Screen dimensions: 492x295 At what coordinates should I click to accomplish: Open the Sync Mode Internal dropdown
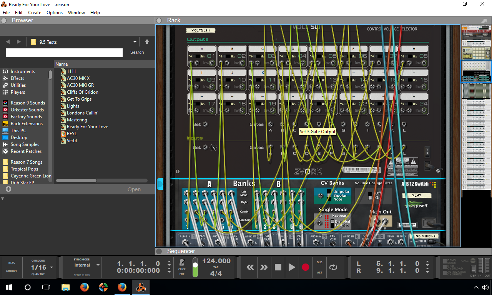(x=98, y=265)
